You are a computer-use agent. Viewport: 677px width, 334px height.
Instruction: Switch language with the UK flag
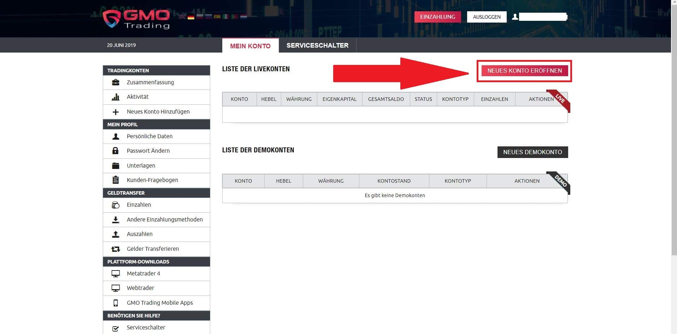pos(182,16)
